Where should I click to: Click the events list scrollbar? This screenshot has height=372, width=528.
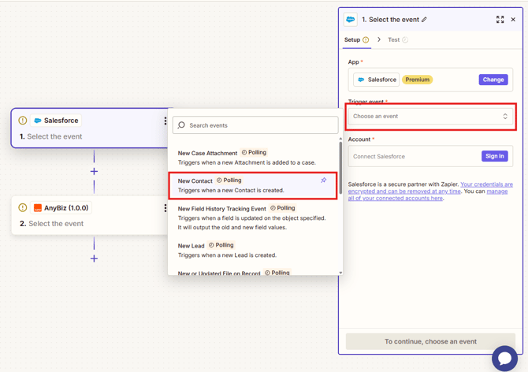[340, 169]
